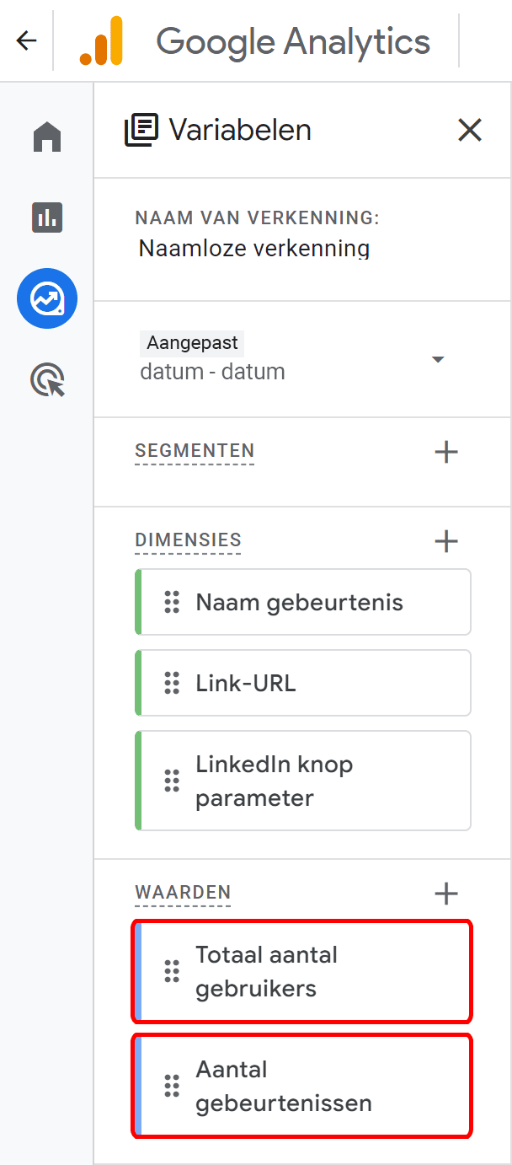The height and width of the screenshot is (1165, 512).
Task: Click the Home icon in the sidebar
Action: pyautogui.click(x=46, y=137)
